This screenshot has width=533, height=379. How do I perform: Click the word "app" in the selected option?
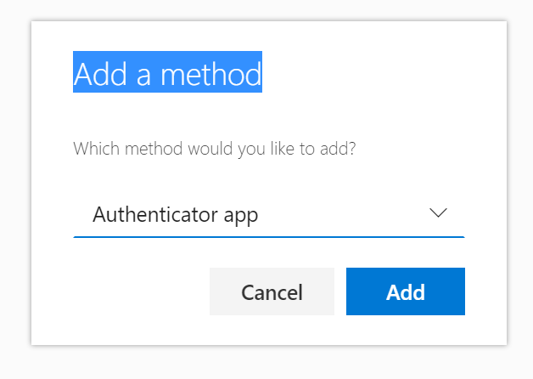tap(241, 217)
